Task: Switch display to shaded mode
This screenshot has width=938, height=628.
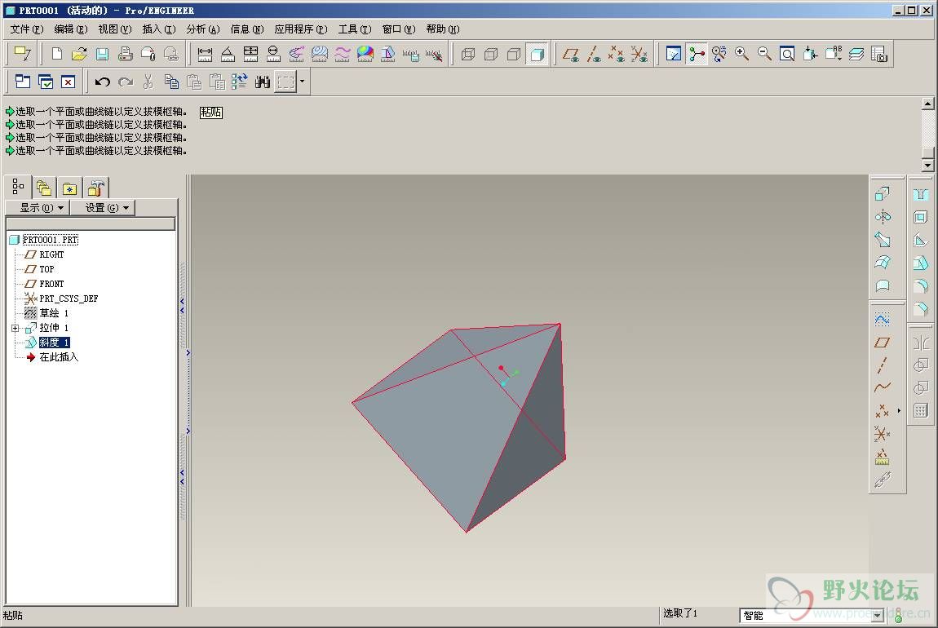Action: (537, 55)
